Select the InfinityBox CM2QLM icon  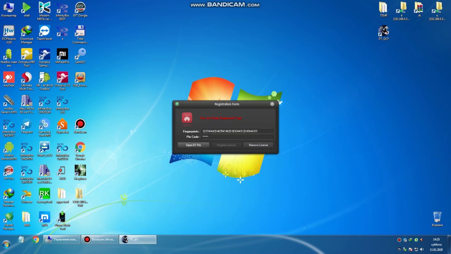[x=44, y=104]
